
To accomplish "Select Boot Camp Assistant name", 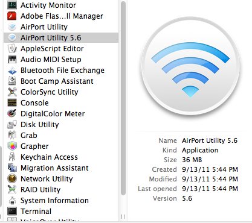I will (x=57, y=81).
